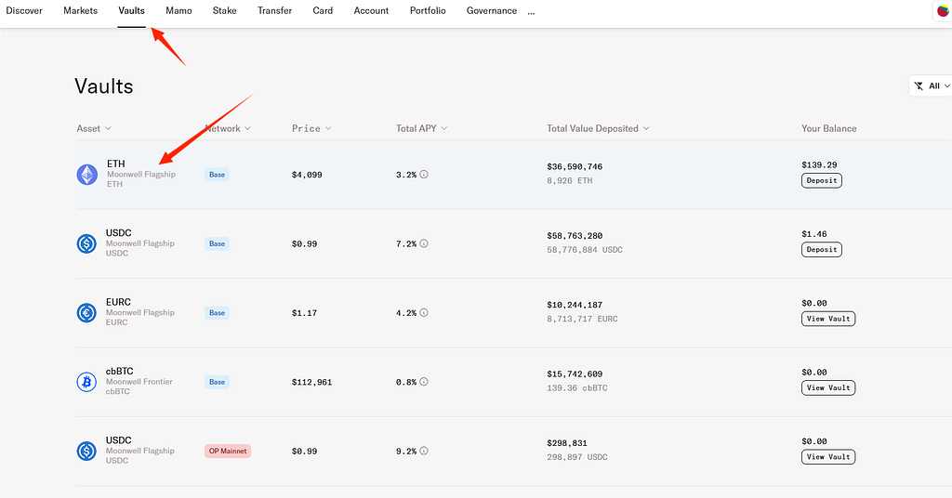Go to the Portfolio tab
The width and height of the screenshot is (952, 498).
pos(428,11)
